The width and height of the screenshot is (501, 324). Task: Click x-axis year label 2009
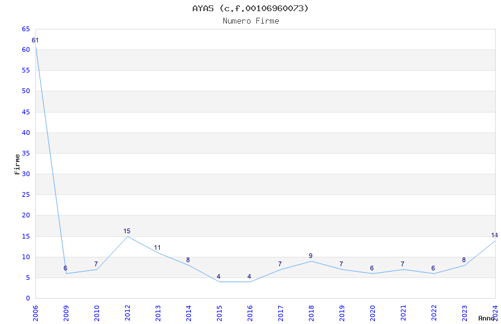pyautogui.click(x=66, y=313)
